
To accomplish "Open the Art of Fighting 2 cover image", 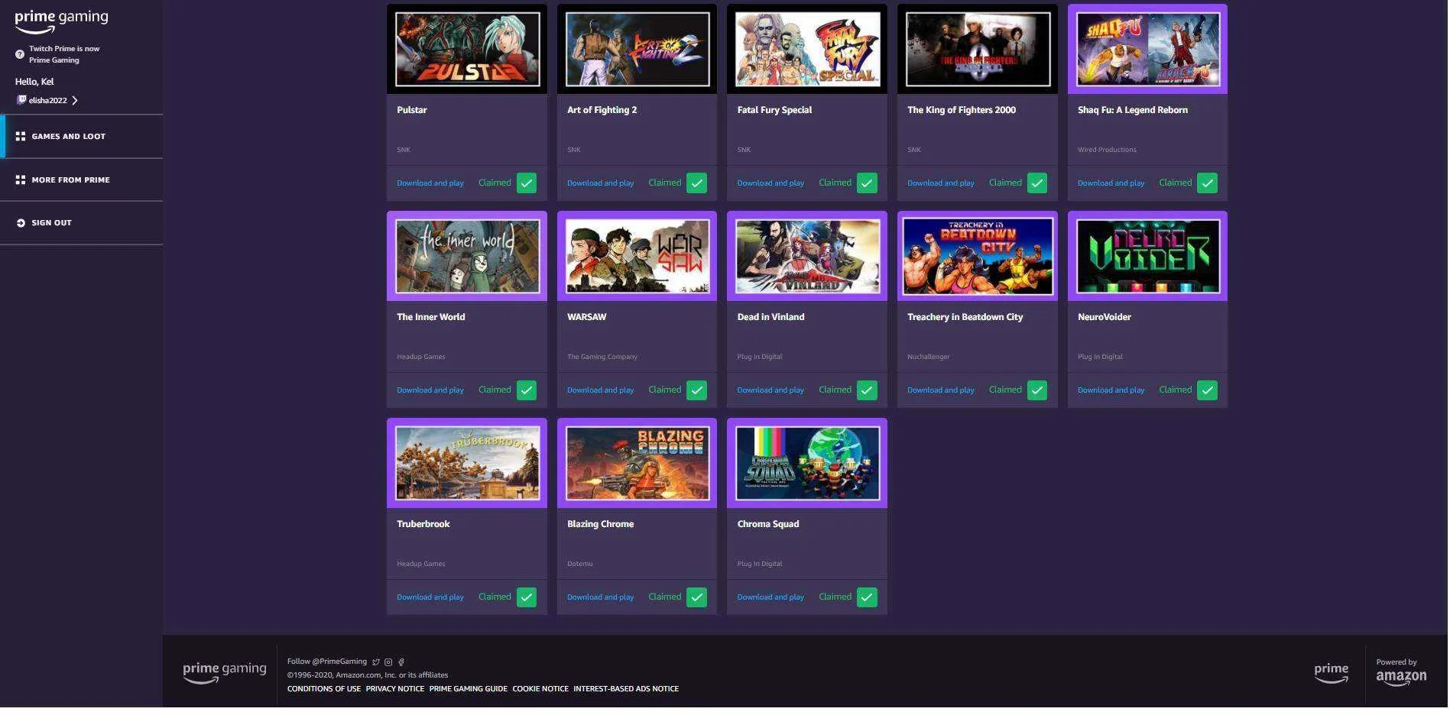I will (637, 49).
